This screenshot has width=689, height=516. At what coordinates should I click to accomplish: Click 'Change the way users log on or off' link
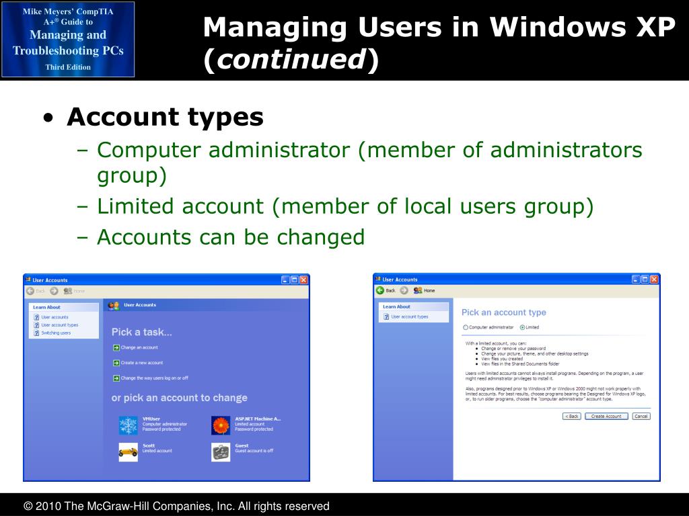pyautogui.click(x=155, y=378)
